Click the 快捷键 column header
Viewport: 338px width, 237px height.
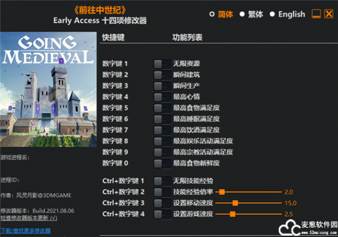click(113, 37)
